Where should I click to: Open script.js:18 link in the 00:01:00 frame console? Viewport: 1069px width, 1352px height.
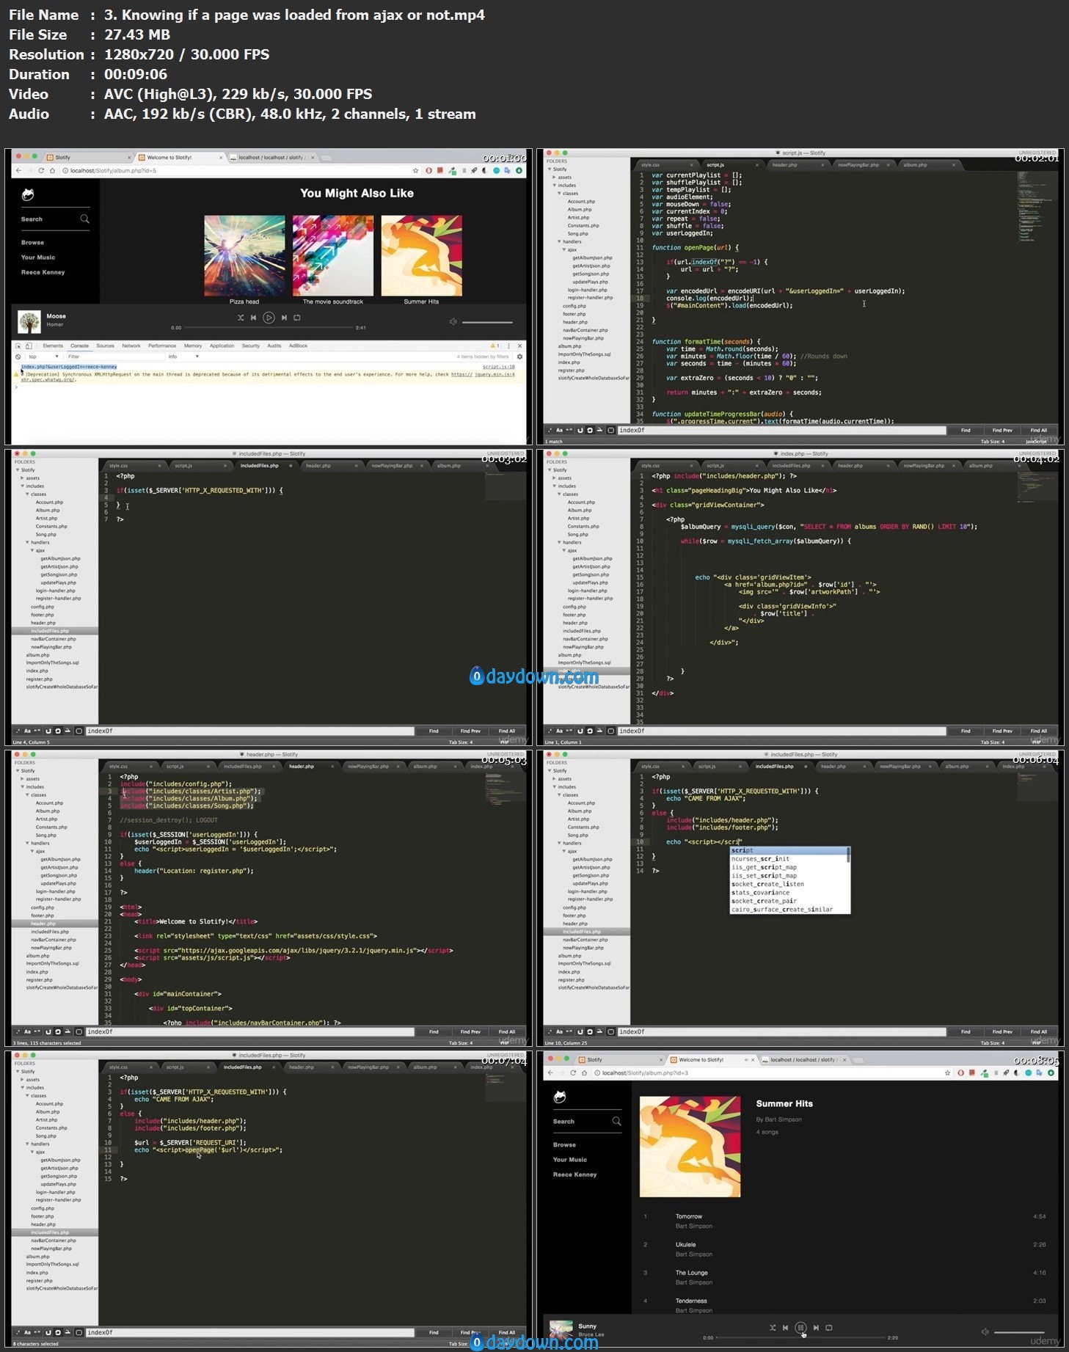tap(499, 366)
